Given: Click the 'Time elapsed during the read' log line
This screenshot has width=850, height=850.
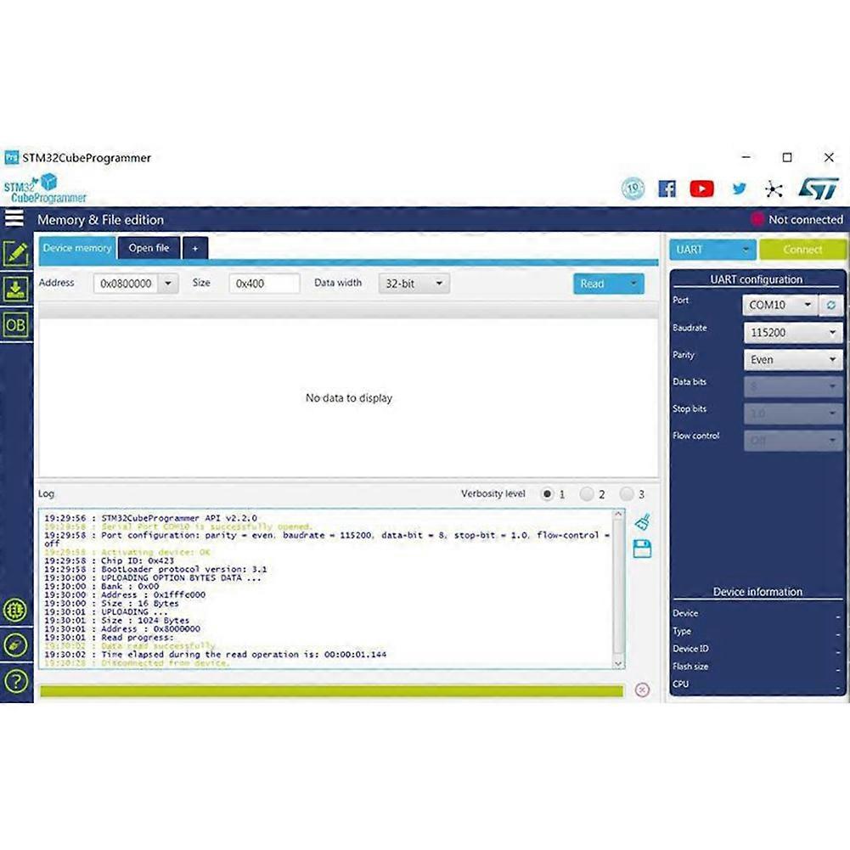Looking at the screenshot, I should coord(215,655).
